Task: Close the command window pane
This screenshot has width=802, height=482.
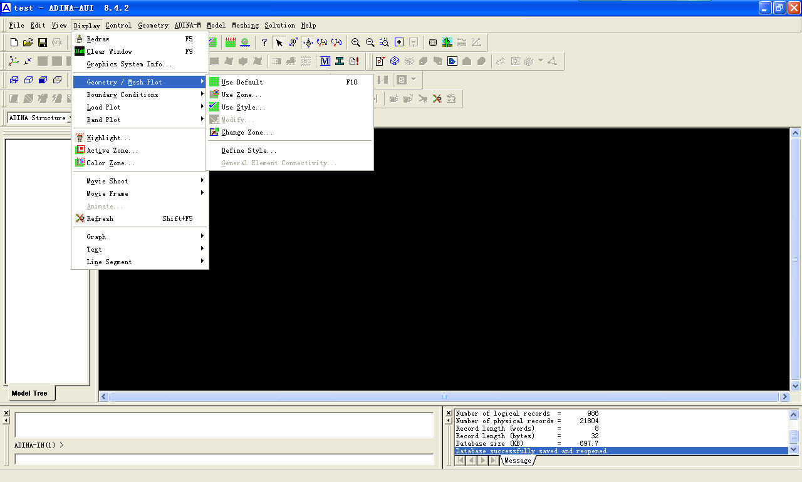Action: 6,413
